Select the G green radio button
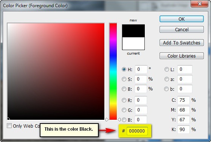 click(x=124, y=110)
